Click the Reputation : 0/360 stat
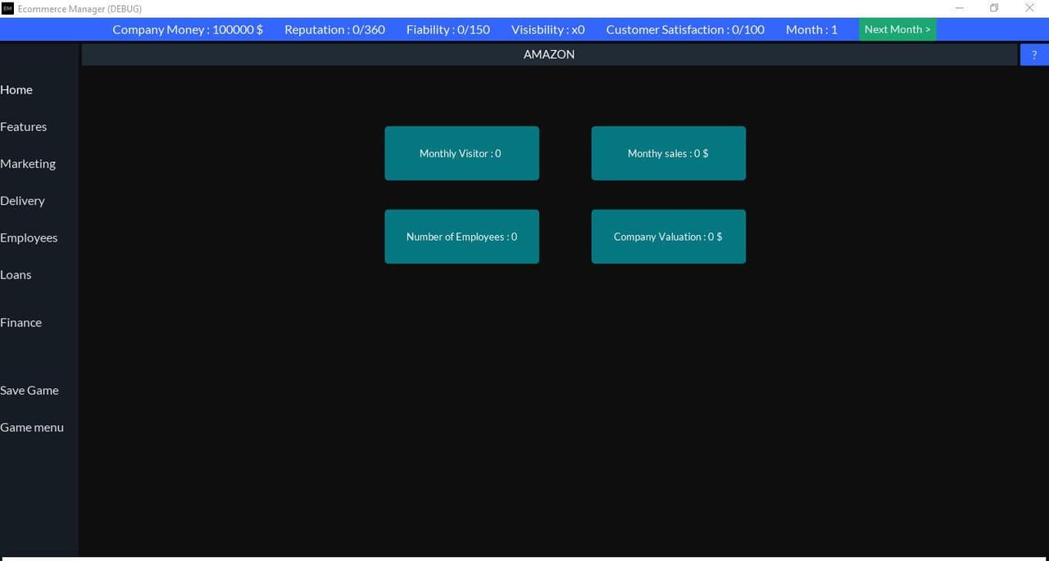Screen dimensions: 1049x561 click(x=334, y=29)
